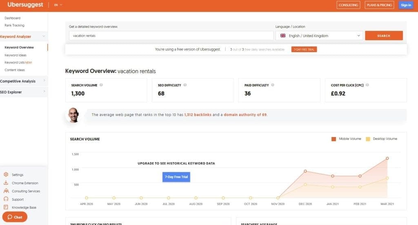Click the Chrome Extension download icon
The image size is (418, 225).
pyautogui.click(x=6, y=183)
